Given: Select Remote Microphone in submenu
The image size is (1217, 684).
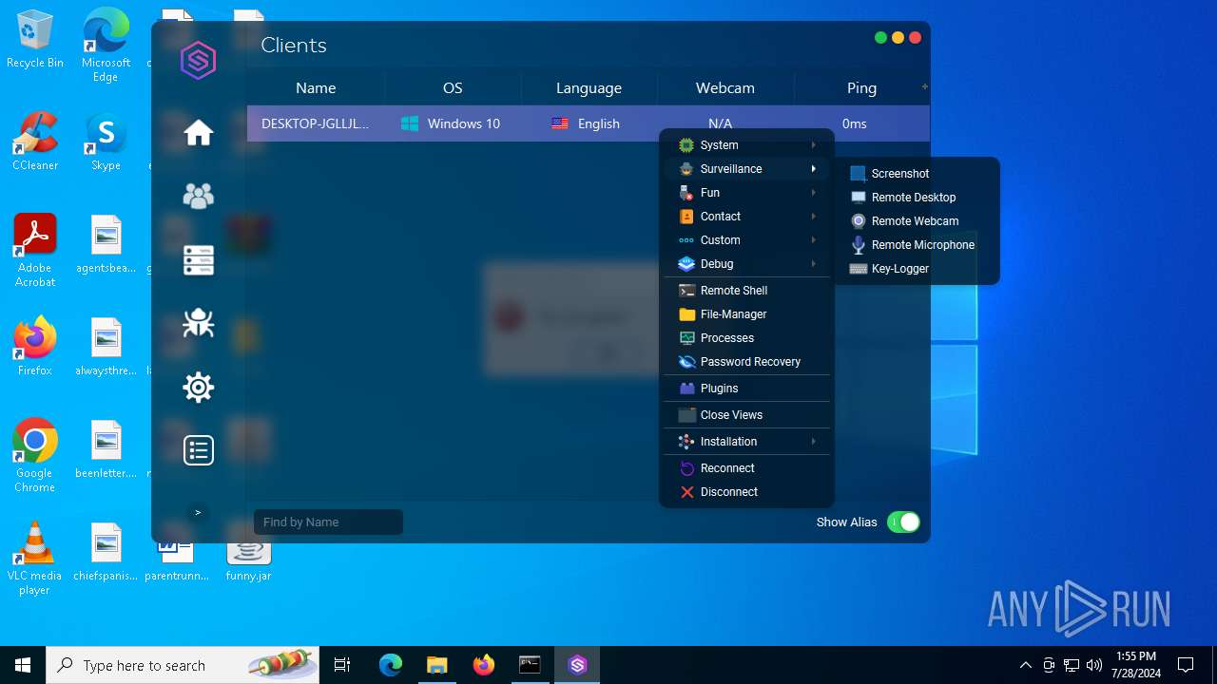Looking at the screenshot, I should click(917, 245).
